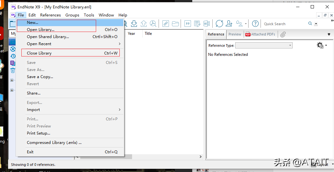The height and width of the screenshot is (172, 334).
Task: Click the Export Reference up-arrow toolbar icon
Action: [x=144, y=24]
